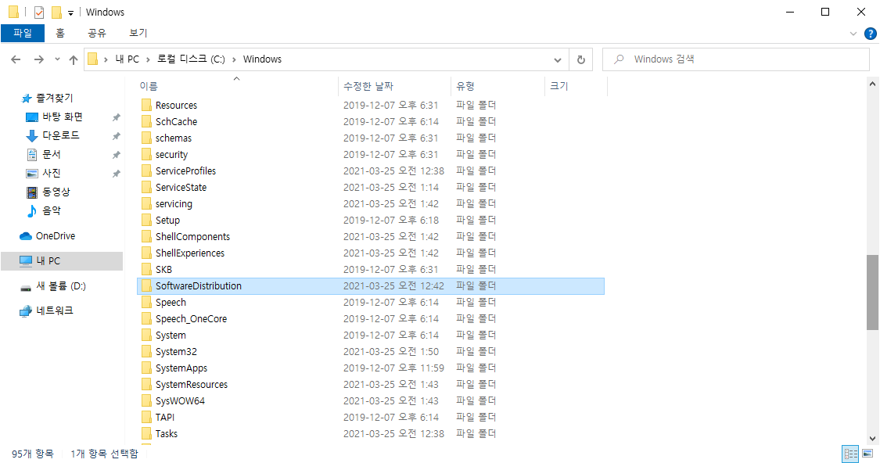Open the 파일 menu
This screenshot has width=880, height=463.
click(24, 33)
